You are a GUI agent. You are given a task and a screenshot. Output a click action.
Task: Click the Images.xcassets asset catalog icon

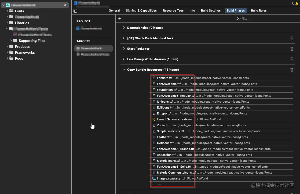point(154,178)
